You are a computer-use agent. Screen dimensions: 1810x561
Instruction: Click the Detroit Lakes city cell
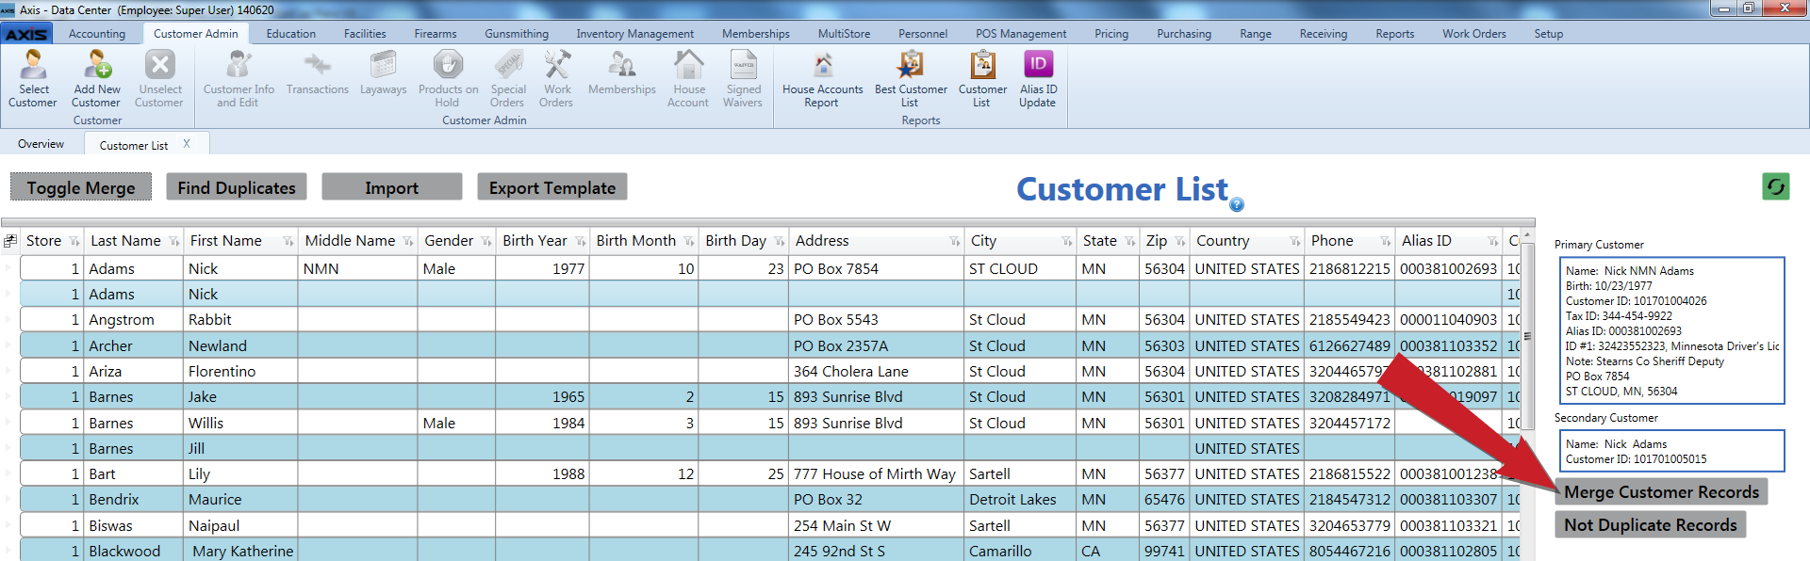coord(1020,500)
